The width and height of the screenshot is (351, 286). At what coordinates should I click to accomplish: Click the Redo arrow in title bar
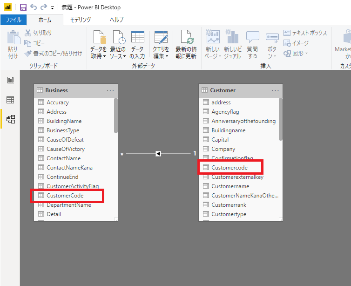[x=44, y=7]
